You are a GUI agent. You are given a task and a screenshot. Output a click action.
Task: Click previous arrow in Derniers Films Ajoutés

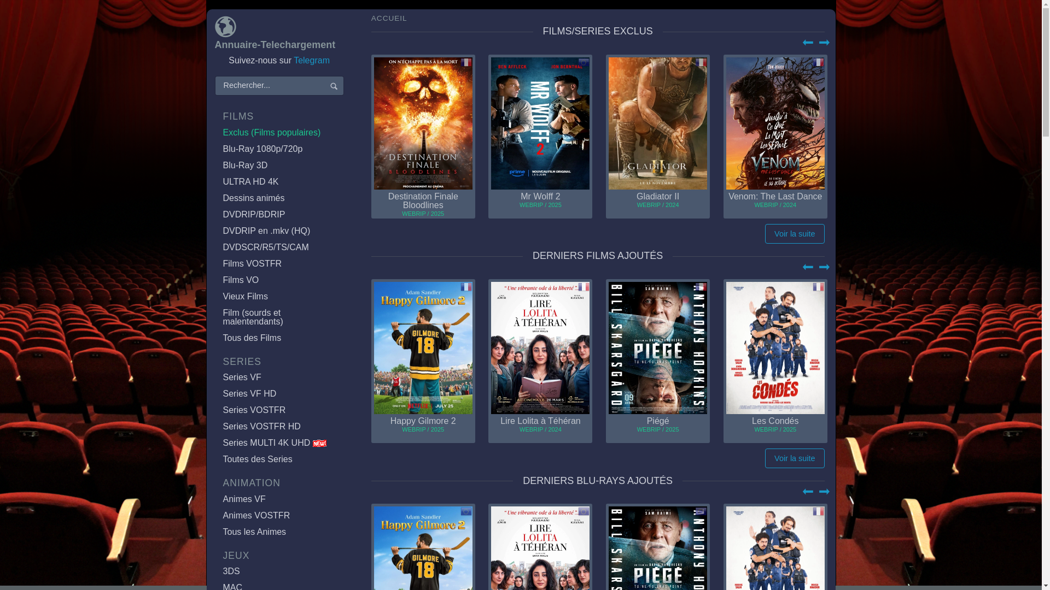click(808, 267)
